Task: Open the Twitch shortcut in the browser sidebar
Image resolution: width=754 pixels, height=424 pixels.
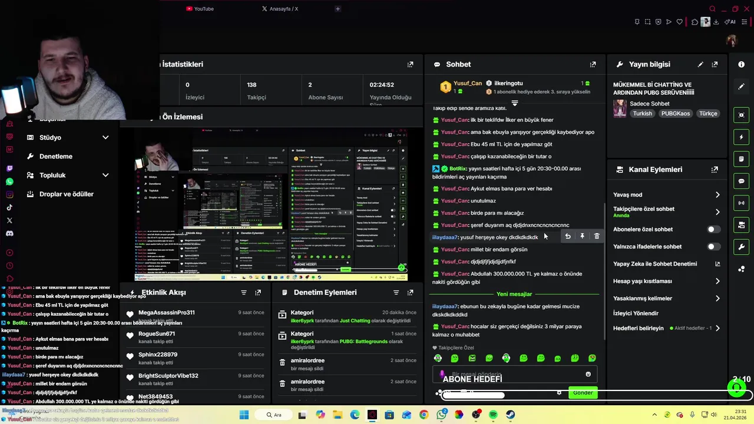Action: click(x=9, y=168)
